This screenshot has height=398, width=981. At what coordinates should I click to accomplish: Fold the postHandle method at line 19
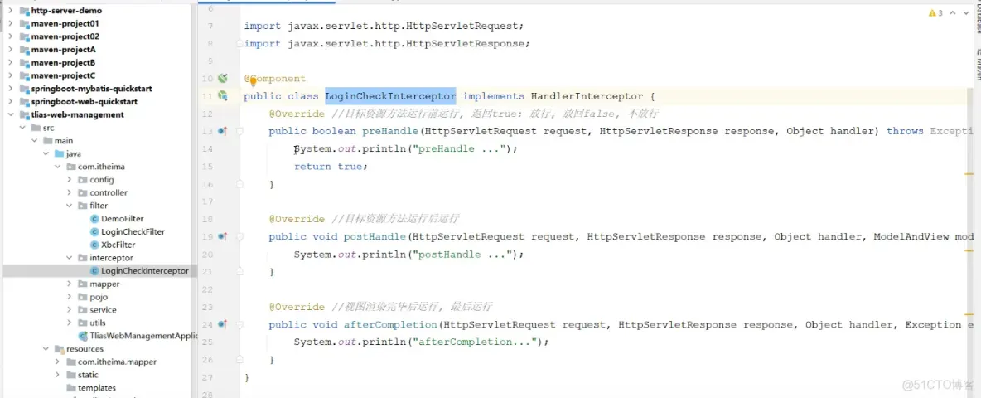(239, 236)
